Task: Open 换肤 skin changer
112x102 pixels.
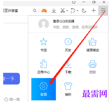Action: (68, 89)
